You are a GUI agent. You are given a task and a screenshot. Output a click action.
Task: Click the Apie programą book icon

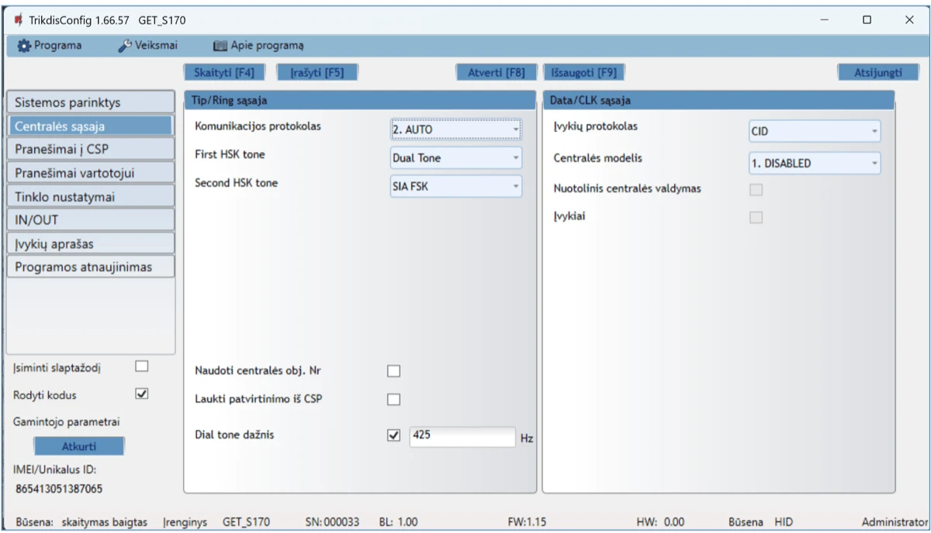tap(220, 46)
